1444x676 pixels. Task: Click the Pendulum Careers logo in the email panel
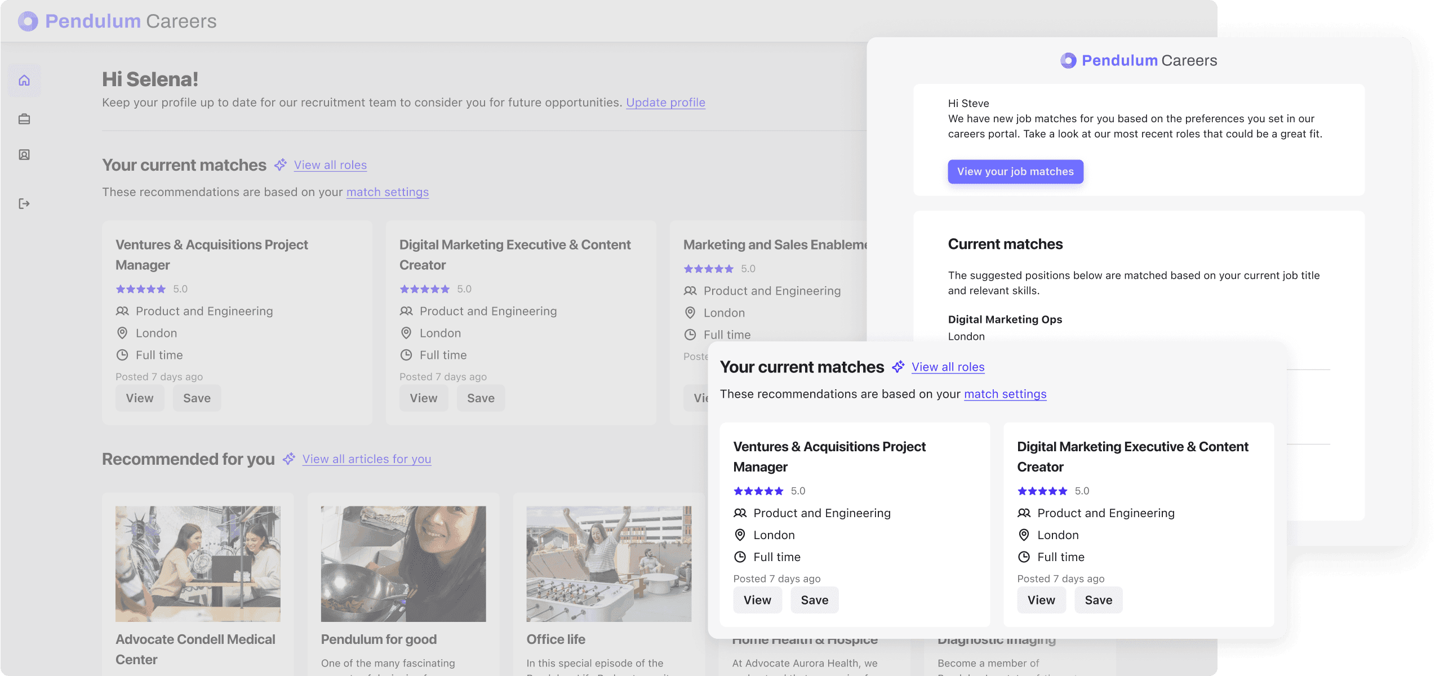1139,60
